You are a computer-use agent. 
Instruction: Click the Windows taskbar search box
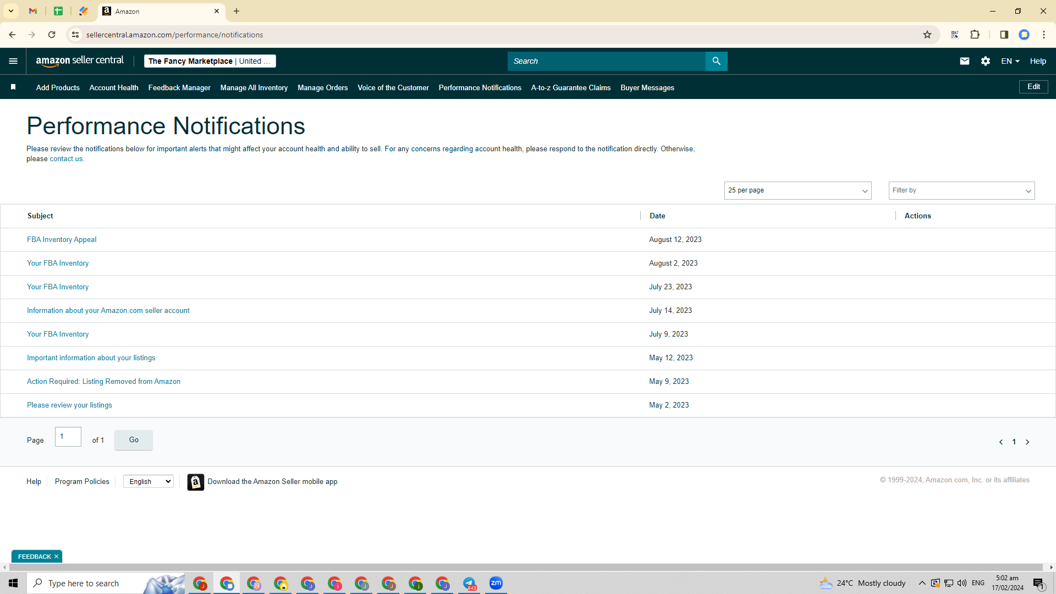[106, 583]
